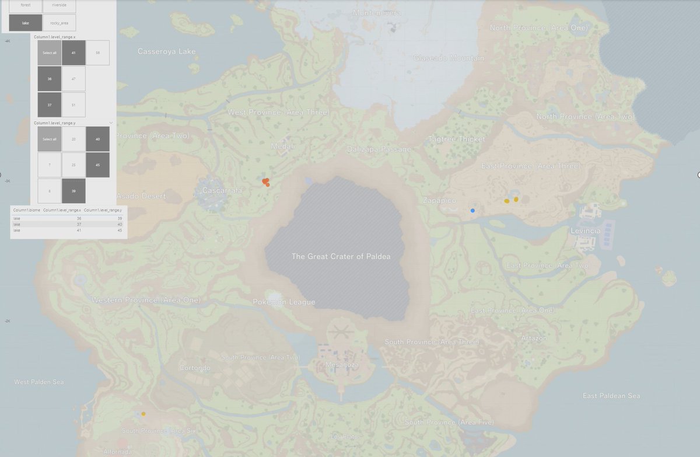
Task: Toggle tile 8 in level_range.y slicer
Action: (50, 191)
